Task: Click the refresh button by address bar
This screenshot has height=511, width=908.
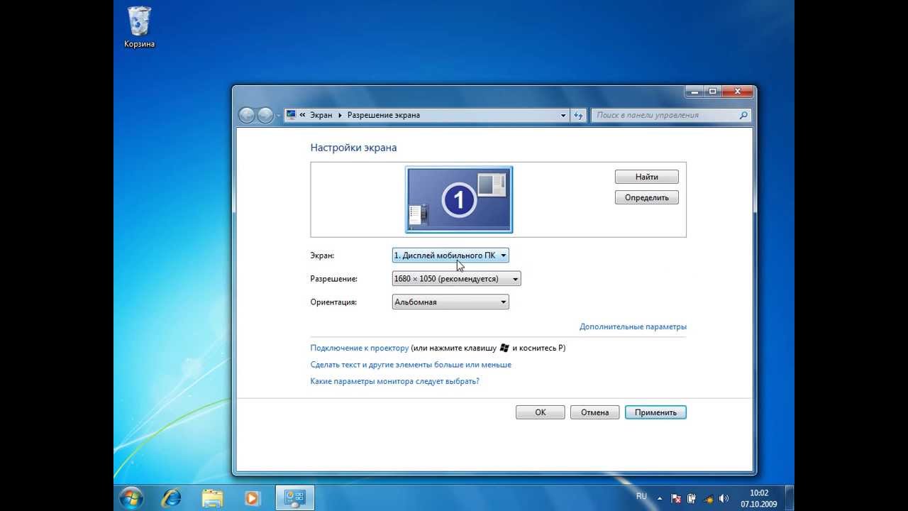Action: click(578, 115)
